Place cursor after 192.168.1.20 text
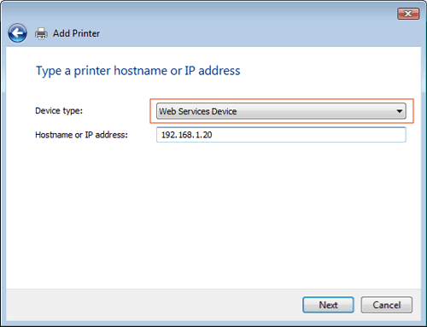Screen dimensions: 427x327 (x=213, y=135)
